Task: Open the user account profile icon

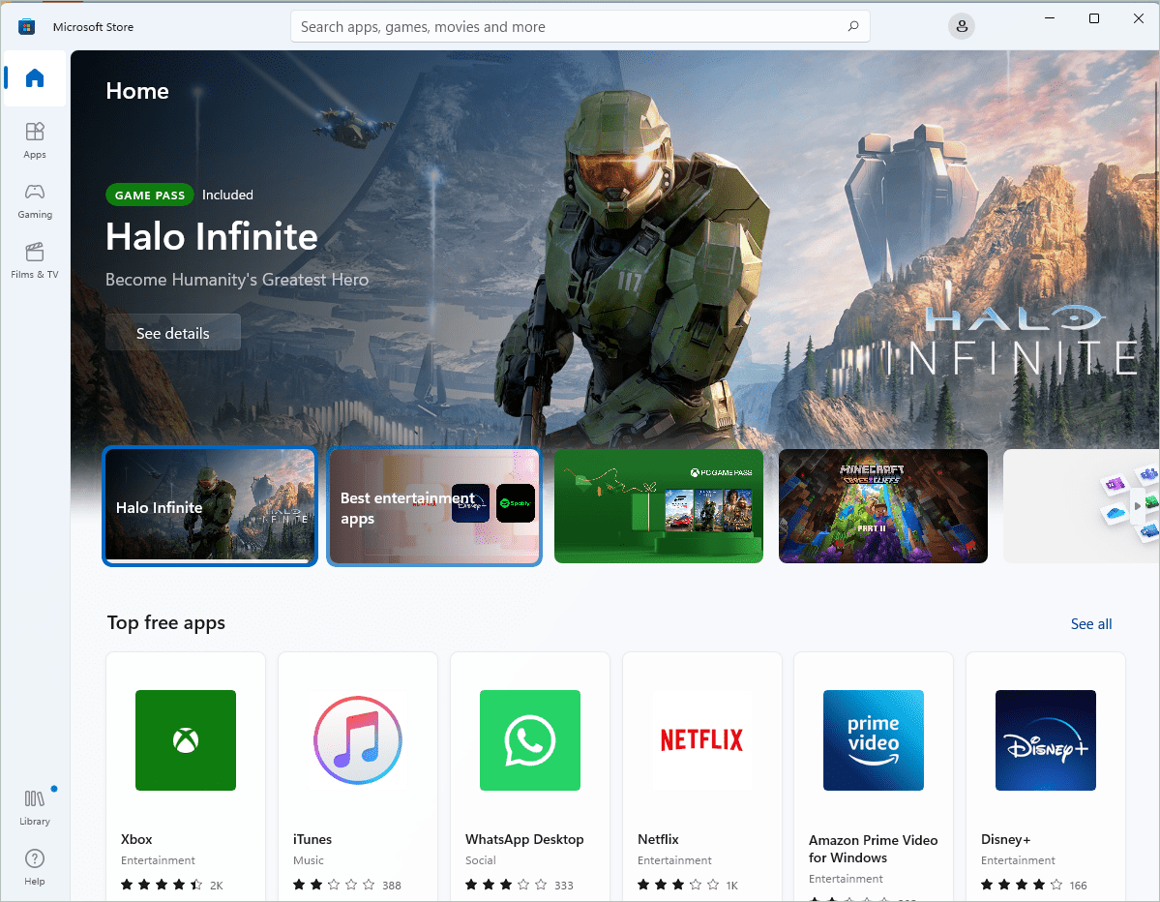Action: coord(961,27)
